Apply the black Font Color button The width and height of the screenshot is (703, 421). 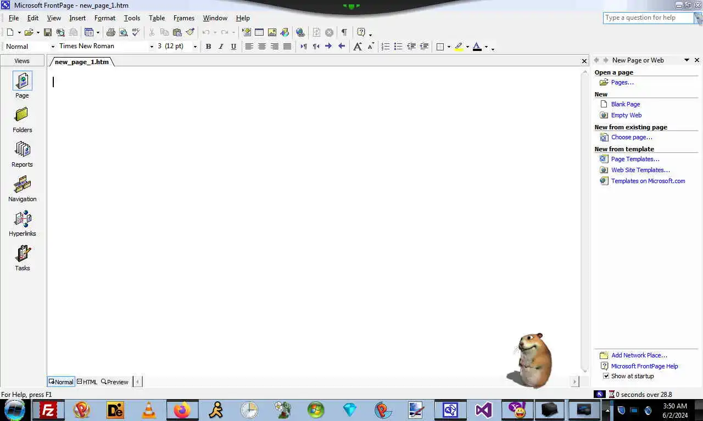click(477, 47)
